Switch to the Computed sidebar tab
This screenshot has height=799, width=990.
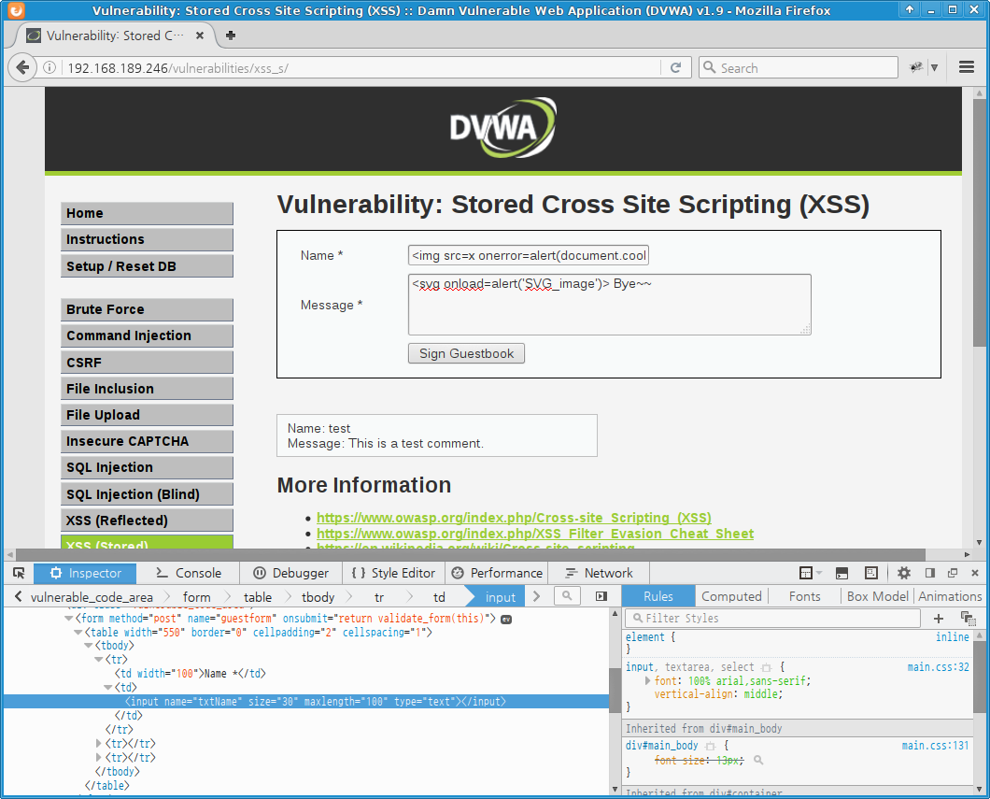(x=731, y=596)
